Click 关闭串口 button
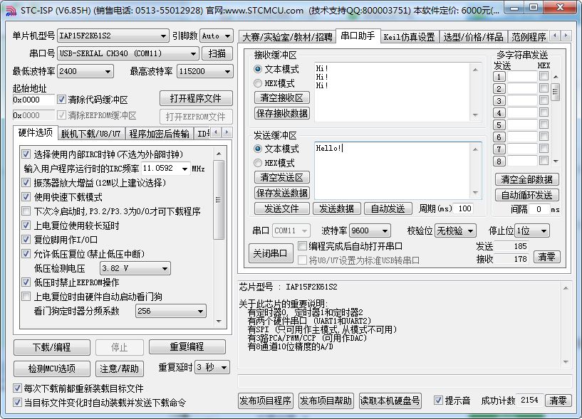The width and height of the screenshot is (582, 419). point(270,254)
